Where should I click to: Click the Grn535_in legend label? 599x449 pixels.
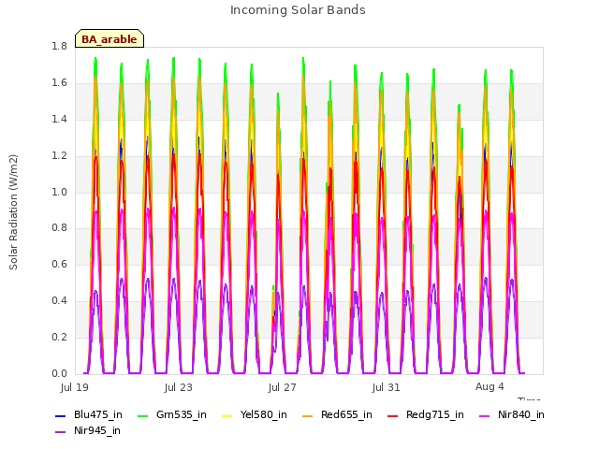point(182,414)
